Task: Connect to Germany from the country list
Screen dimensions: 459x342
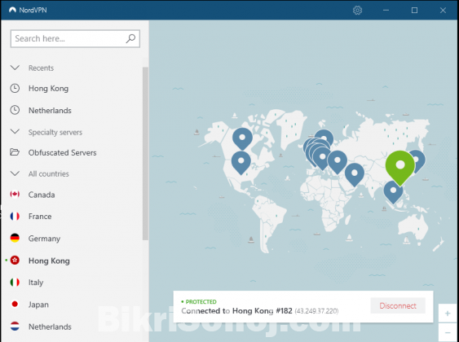Action: pyautogui.click(x=44, y=239)
